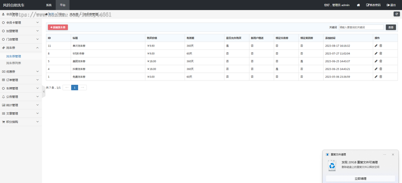Click the refresh icon at top right
The width and height of the screenshot is (402, 183).
396,14
